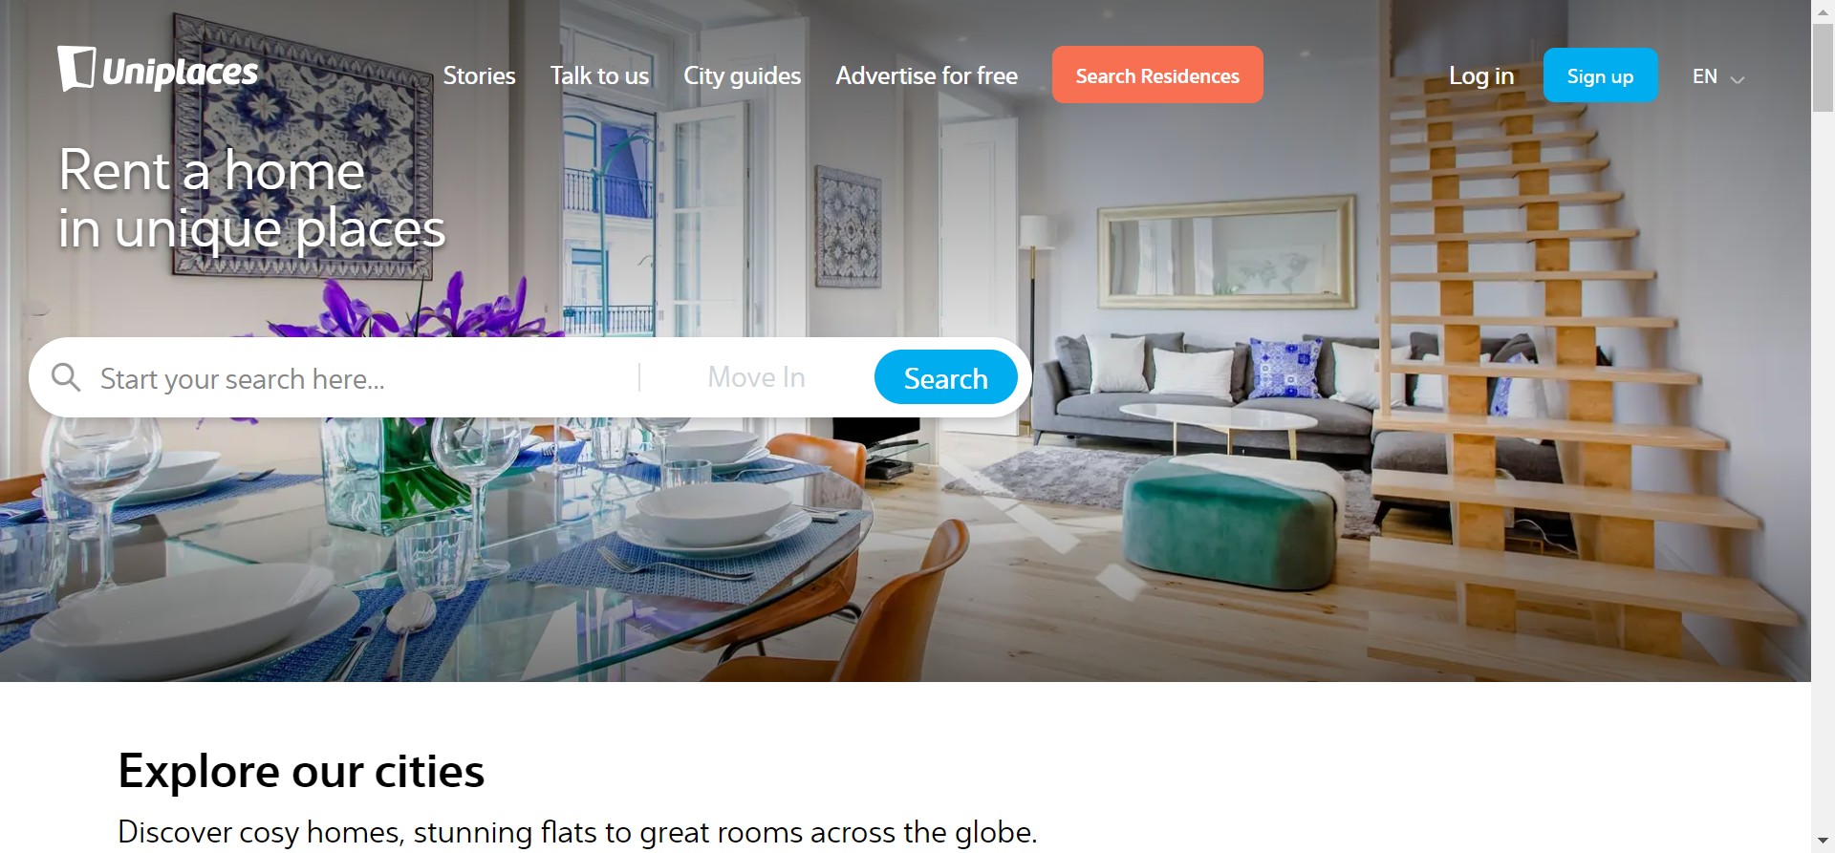
Task: Click the magnifying glass search icon
Action: click(66, 377)
